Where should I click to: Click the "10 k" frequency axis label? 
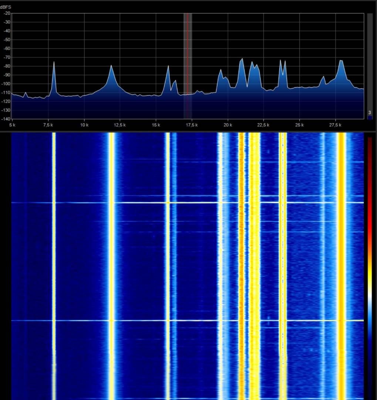84,126
